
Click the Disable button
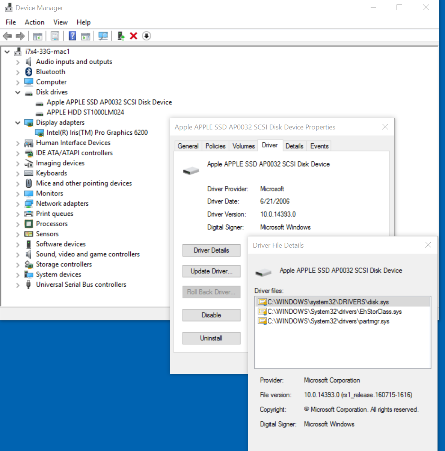[x=211, y=315]
